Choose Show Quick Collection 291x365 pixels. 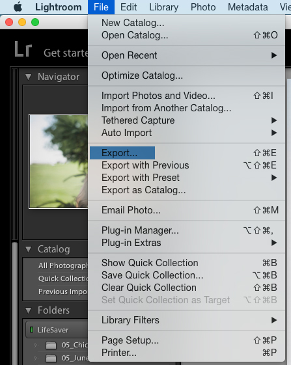click(186, 263)
